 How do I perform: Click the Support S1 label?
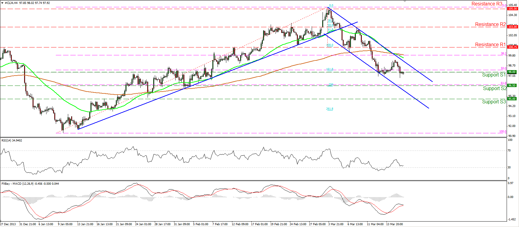(x=494, y=75)
